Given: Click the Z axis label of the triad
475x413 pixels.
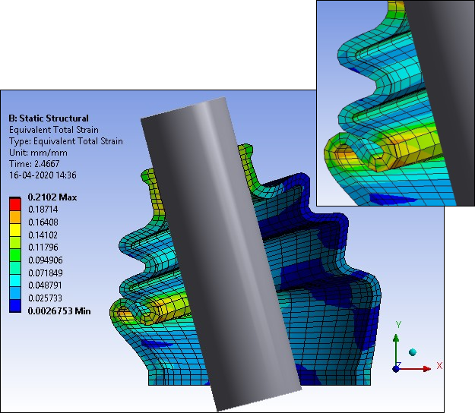Looking at the screenshot, I should pyautogui.click(x=399, y=364).
